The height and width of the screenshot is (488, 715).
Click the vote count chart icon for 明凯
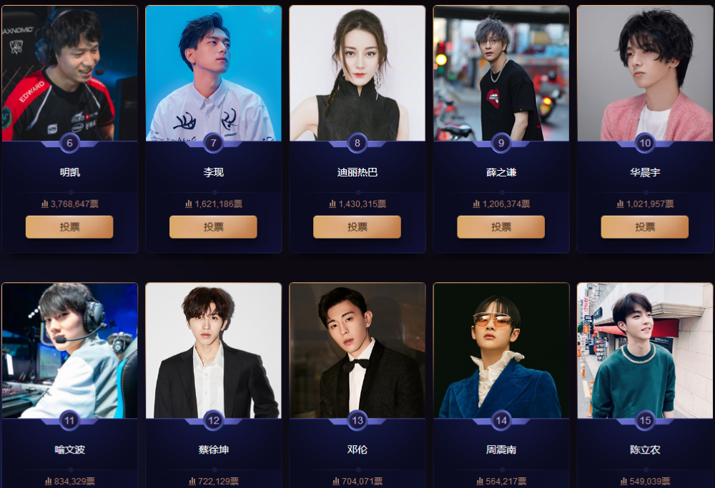pos(44,204)
